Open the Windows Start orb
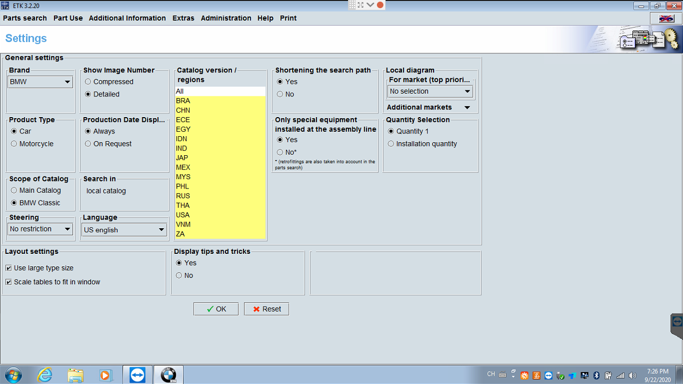This screenshot has height=384, width=683. pos(13,375)
